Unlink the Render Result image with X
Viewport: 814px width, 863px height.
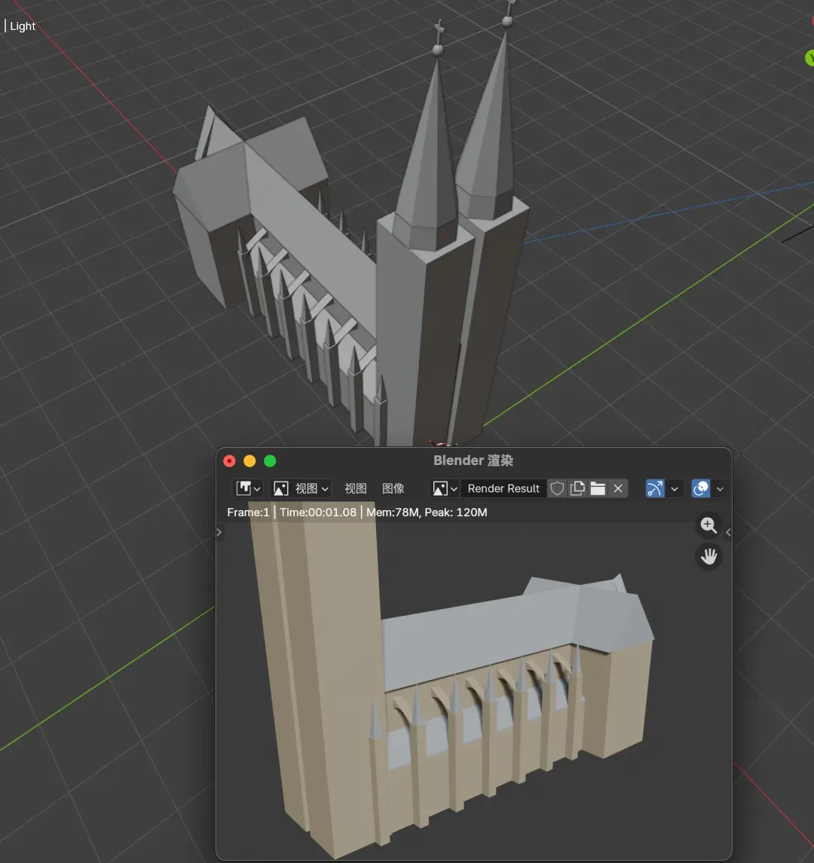618,488
